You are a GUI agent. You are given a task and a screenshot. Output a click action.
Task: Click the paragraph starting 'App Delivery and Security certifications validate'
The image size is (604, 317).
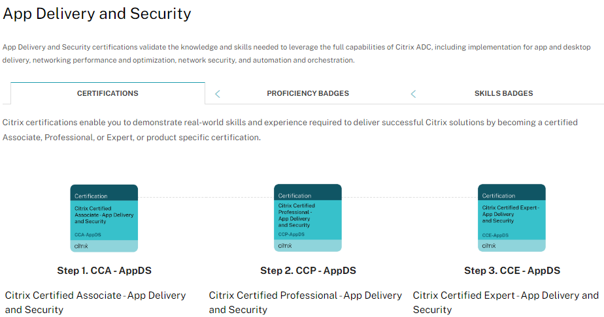click(x=297, y=53)
